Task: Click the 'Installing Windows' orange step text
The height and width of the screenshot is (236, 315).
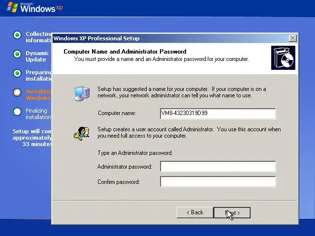Action: 38,95
